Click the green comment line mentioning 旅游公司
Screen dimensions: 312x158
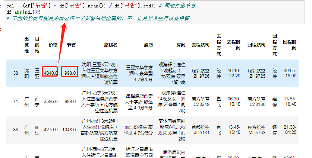pyautogui.click(x=98, y=19)
